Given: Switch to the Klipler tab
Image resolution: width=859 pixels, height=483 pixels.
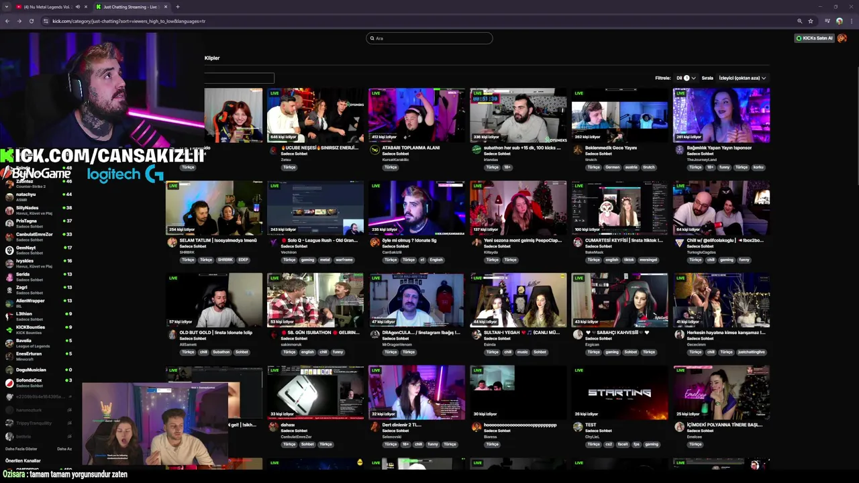Looking at the screenshot, I should 212,58.
